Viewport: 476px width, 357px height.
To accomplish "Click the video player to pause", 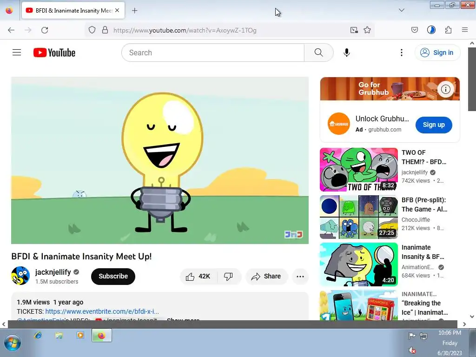I will [160, 160].
